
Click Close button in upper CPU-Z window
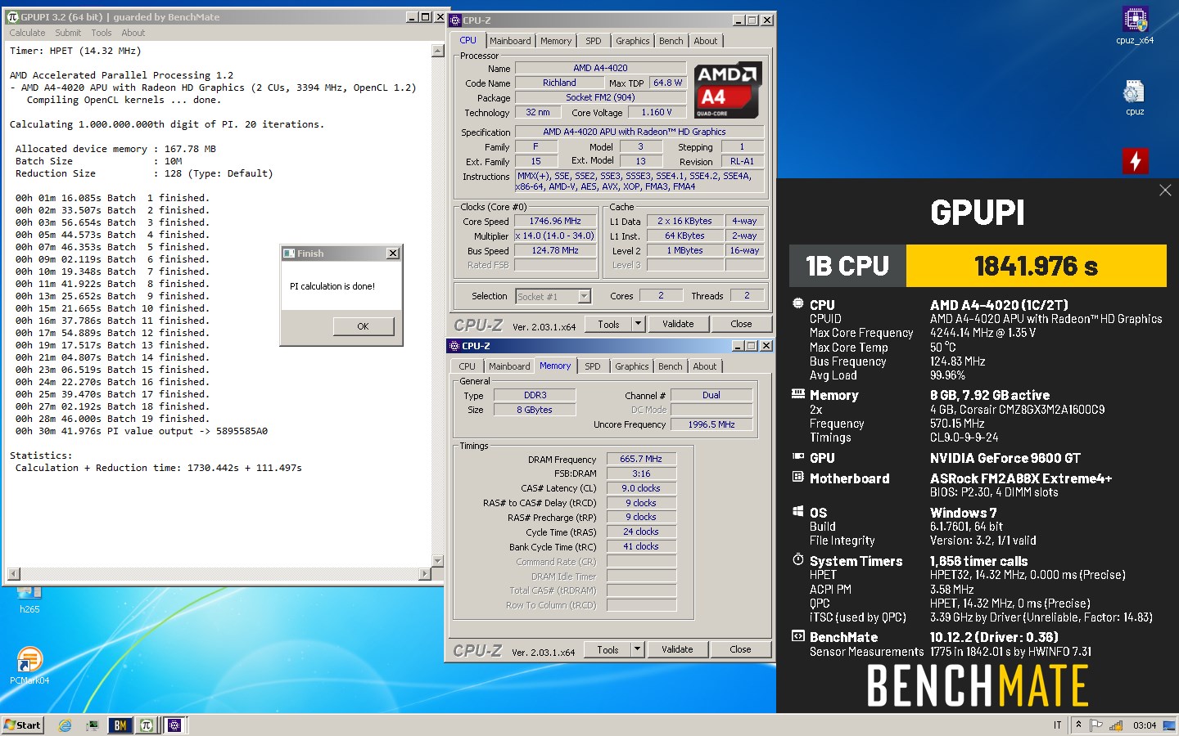[741, 324]
